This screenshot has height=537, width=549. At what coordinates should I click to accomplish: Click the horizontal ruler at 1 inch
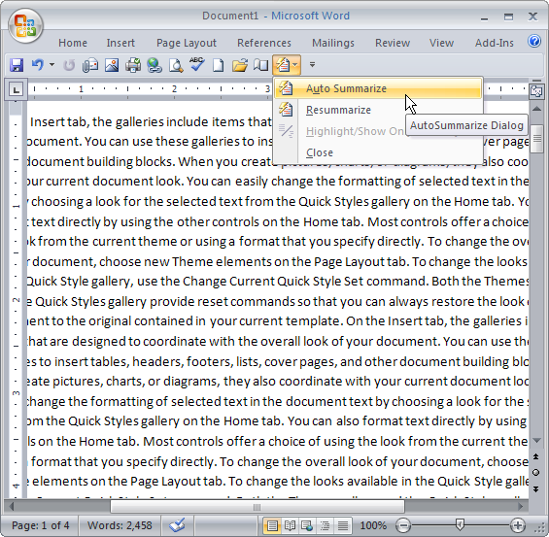(81, 89)
